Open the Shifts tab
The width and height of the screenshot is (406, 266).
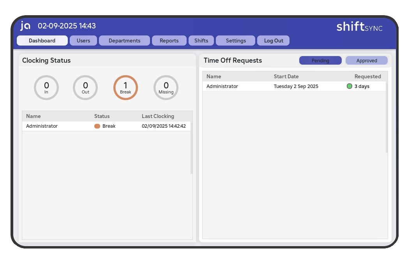tap(201, 41)
